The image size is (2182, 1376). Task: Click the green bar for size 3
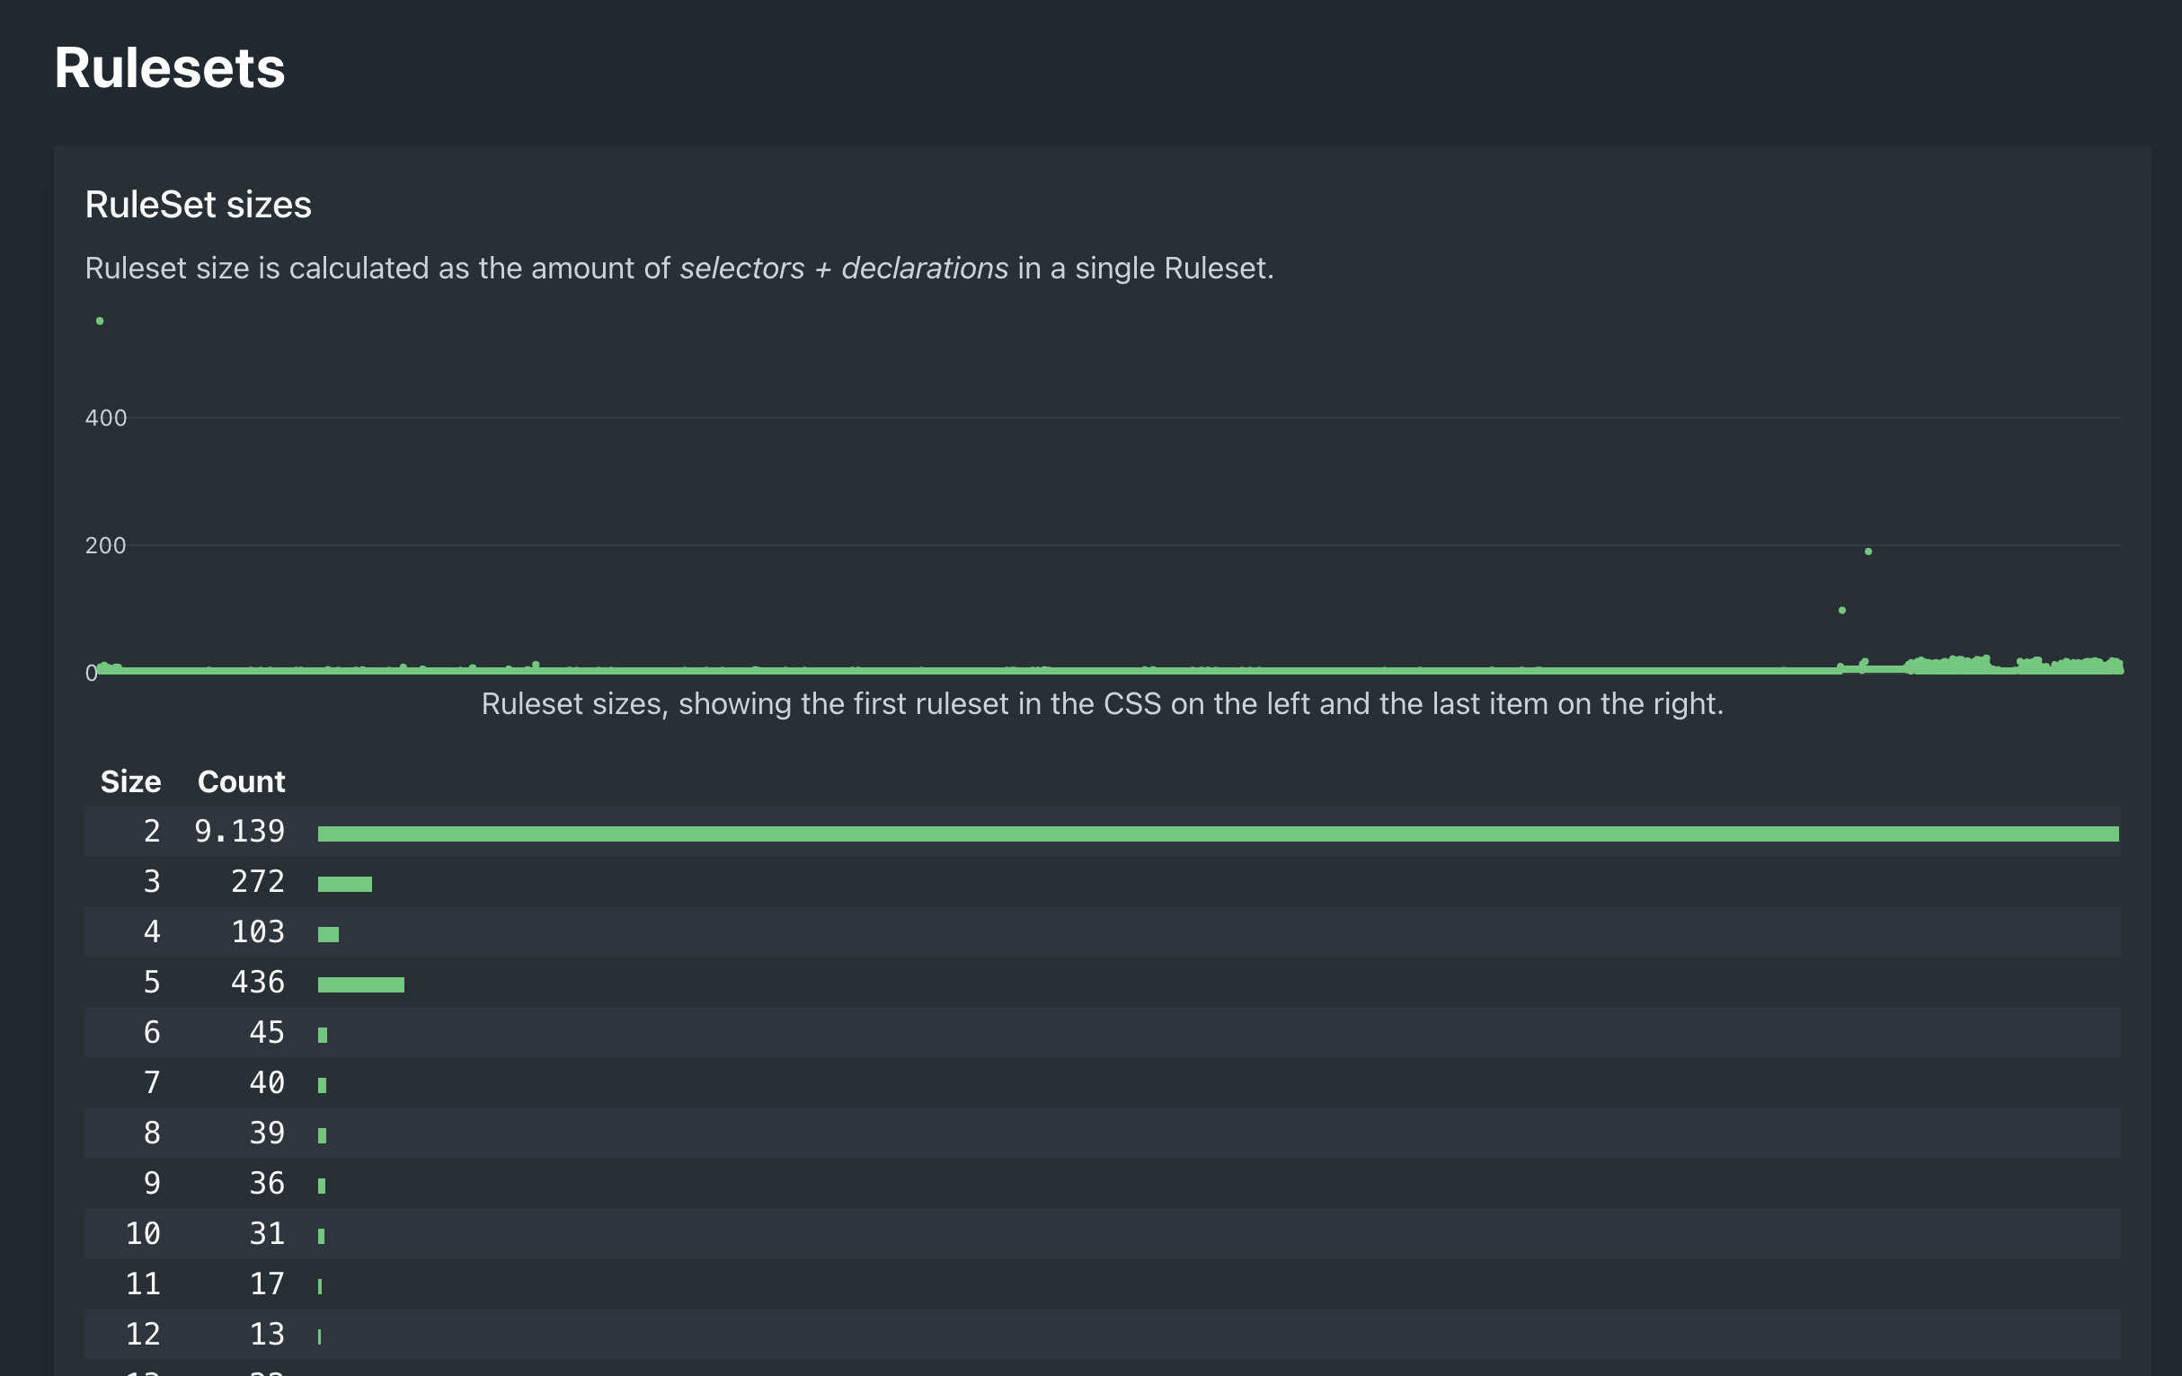(344, 884)
